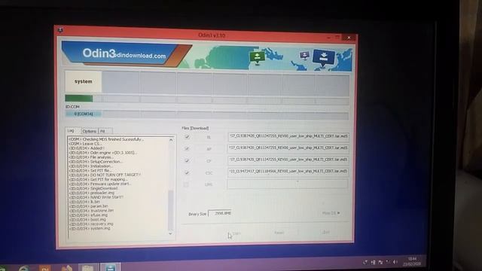
Task: Click the UMS file browse button
Action: click(209, 184)
